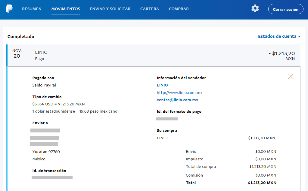Image resolution: width=308 pixels, height=191 pixels.
Task: Select the Total de compra amount
Action: point(263,166)
